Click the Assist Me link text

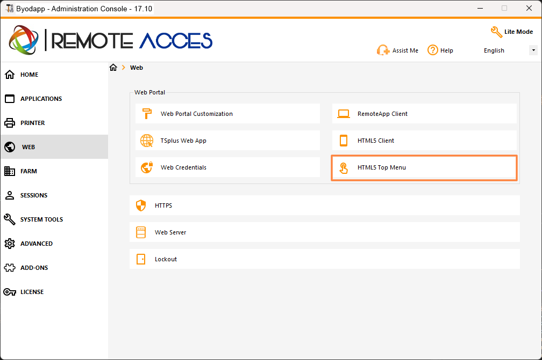405,50
